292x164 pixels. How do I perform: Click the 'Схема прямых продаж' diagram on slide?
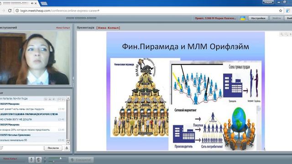(242, 83)
